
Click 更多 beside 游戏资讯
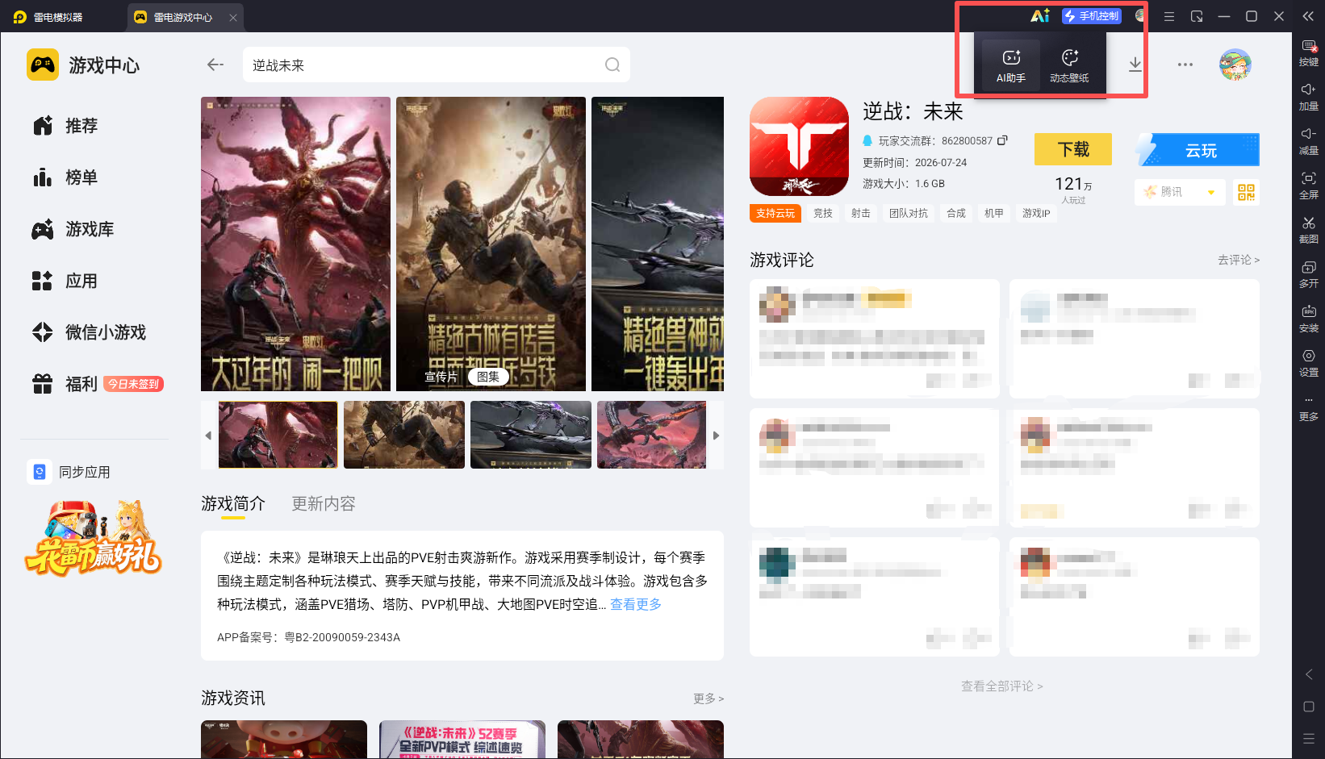point(708,699)
